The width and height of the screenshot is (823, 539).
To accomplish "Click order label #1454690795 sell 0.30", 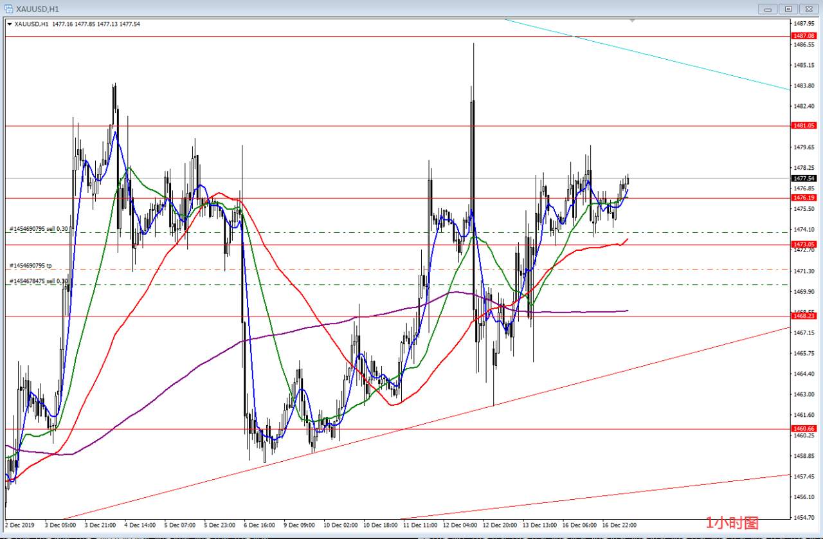I will tap(39, 228).
